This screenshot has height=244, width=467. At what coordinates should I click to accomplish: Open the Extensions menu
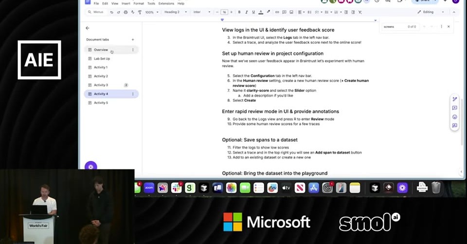pos(166,3)
